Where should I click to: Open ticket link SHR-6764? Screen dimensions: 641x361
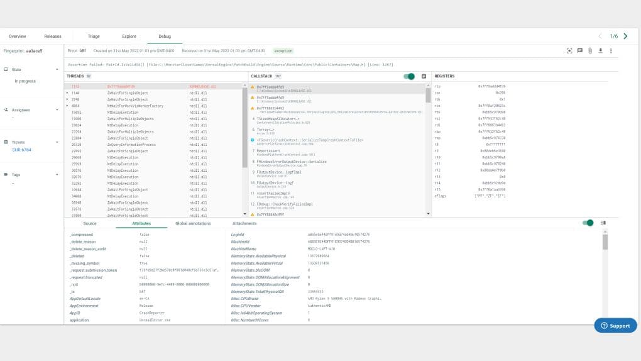[x=21, y=150]
